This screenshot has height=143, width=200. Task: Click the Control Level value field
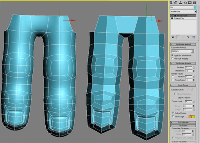coord(189,101)
